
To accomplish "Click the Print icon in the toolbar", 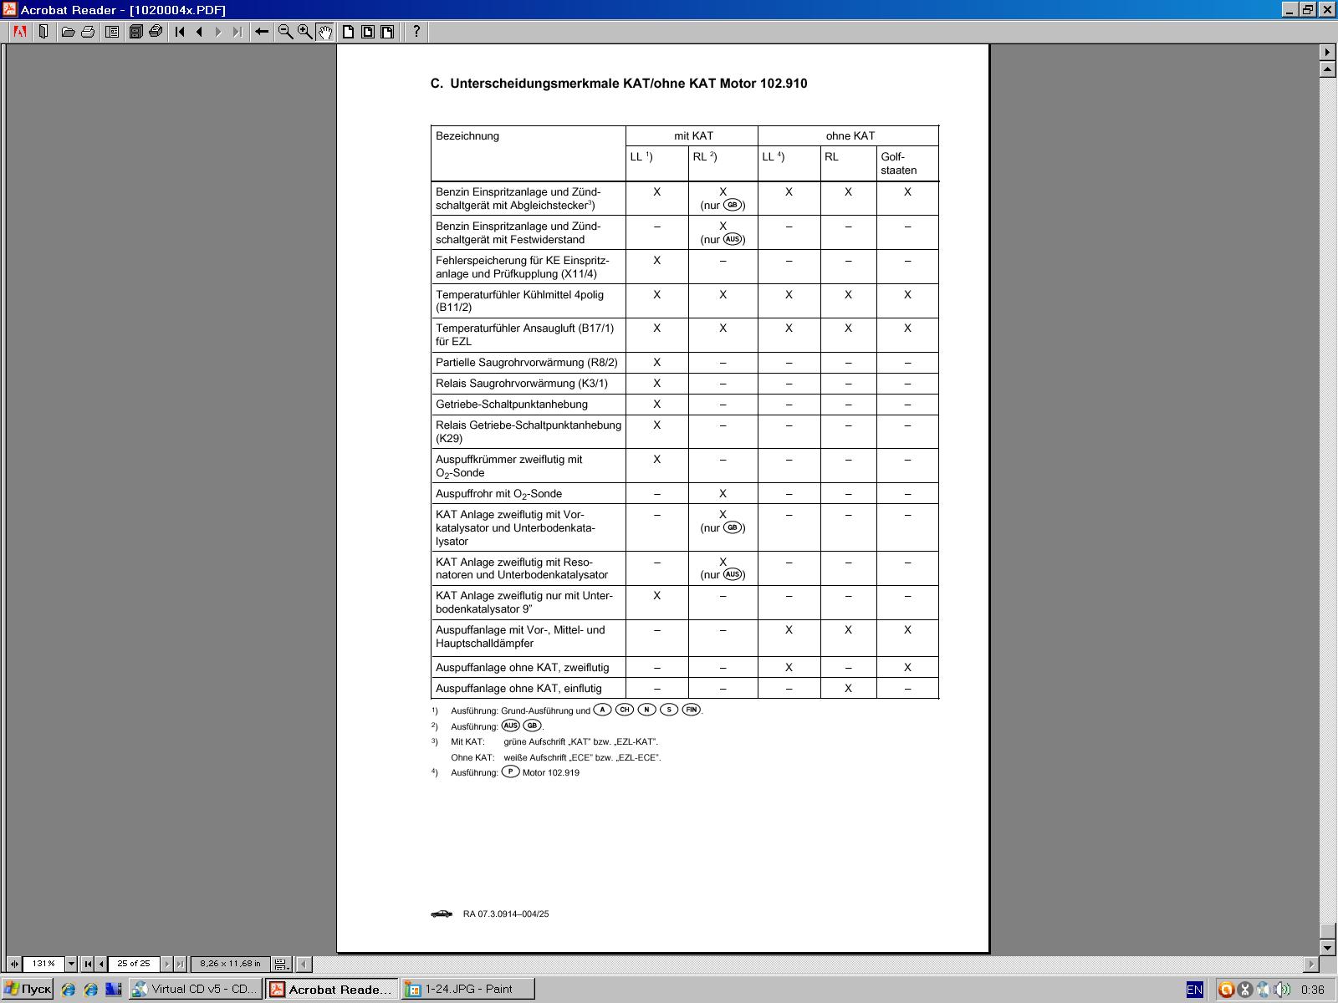I will [88, 32].
